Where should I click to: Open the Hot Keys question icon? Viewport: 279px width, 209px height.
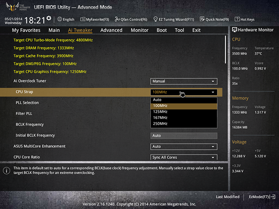click(x=237, y=19)
